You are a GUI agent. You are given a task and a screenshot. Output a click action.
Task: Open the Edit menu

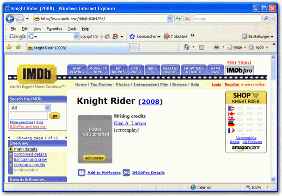click(25, 29)
